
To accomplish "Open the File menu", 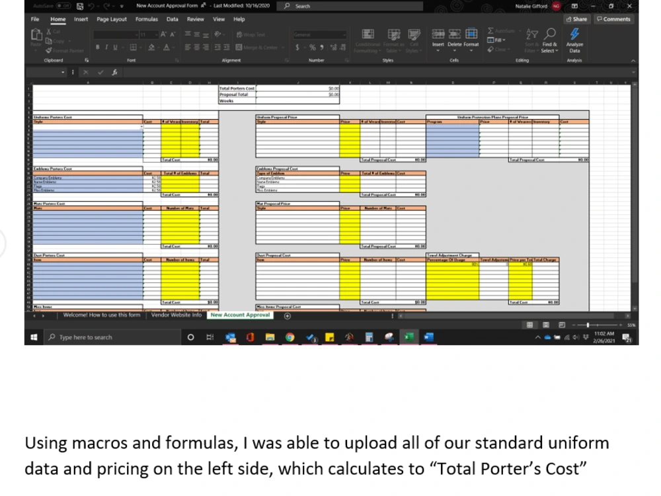I will click(35, 19).
